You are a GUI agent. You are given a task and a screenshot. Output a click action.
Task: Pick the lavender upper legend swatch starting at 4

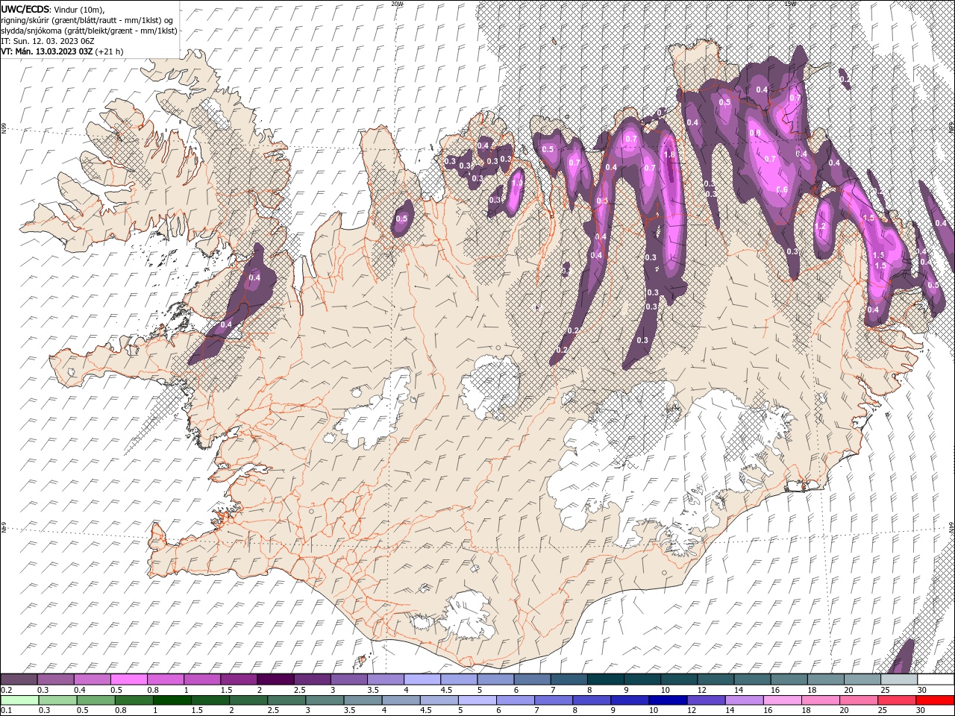(422, 679)
